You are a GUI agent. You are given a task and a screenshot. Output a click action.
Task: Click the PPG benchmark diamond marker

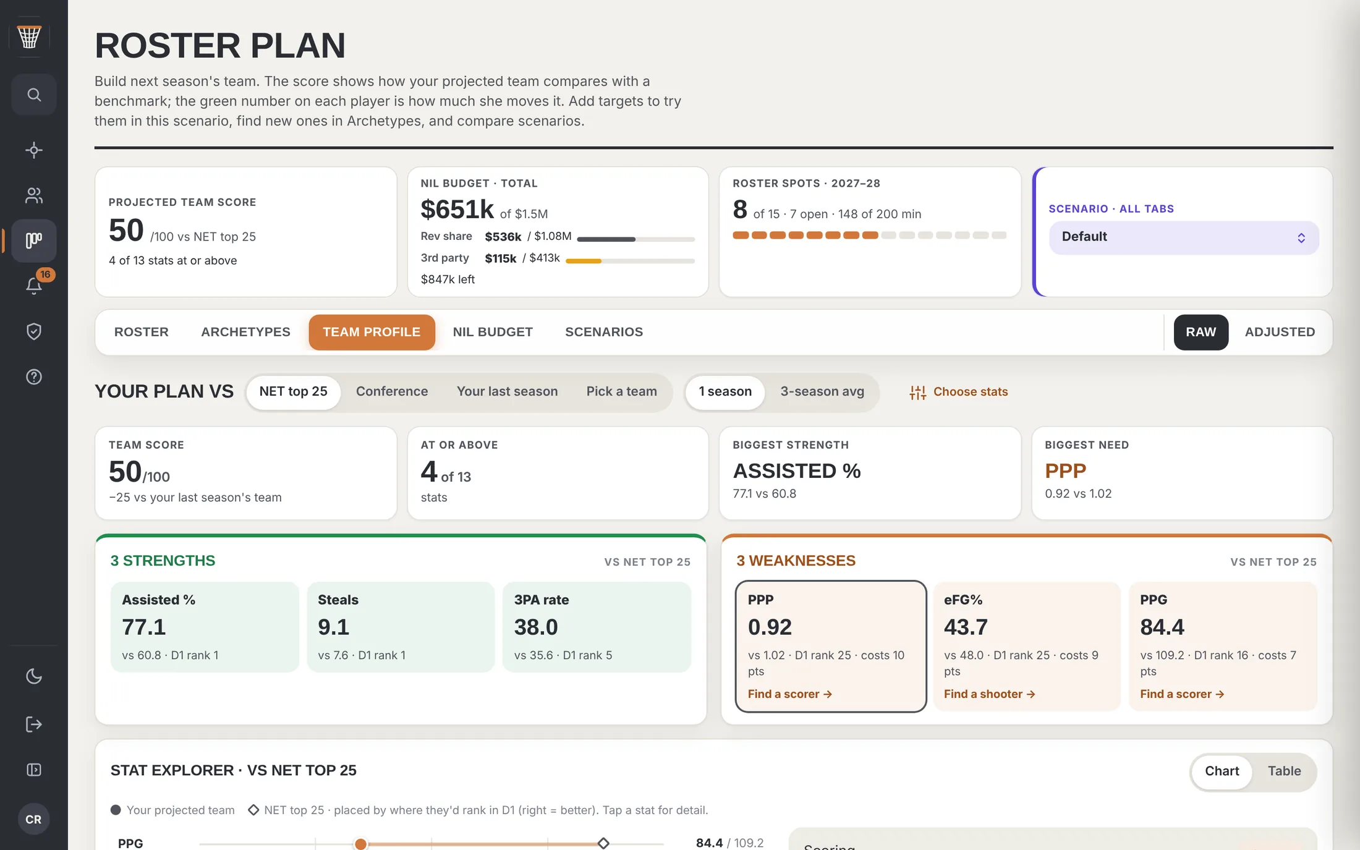tap(603, 843)
